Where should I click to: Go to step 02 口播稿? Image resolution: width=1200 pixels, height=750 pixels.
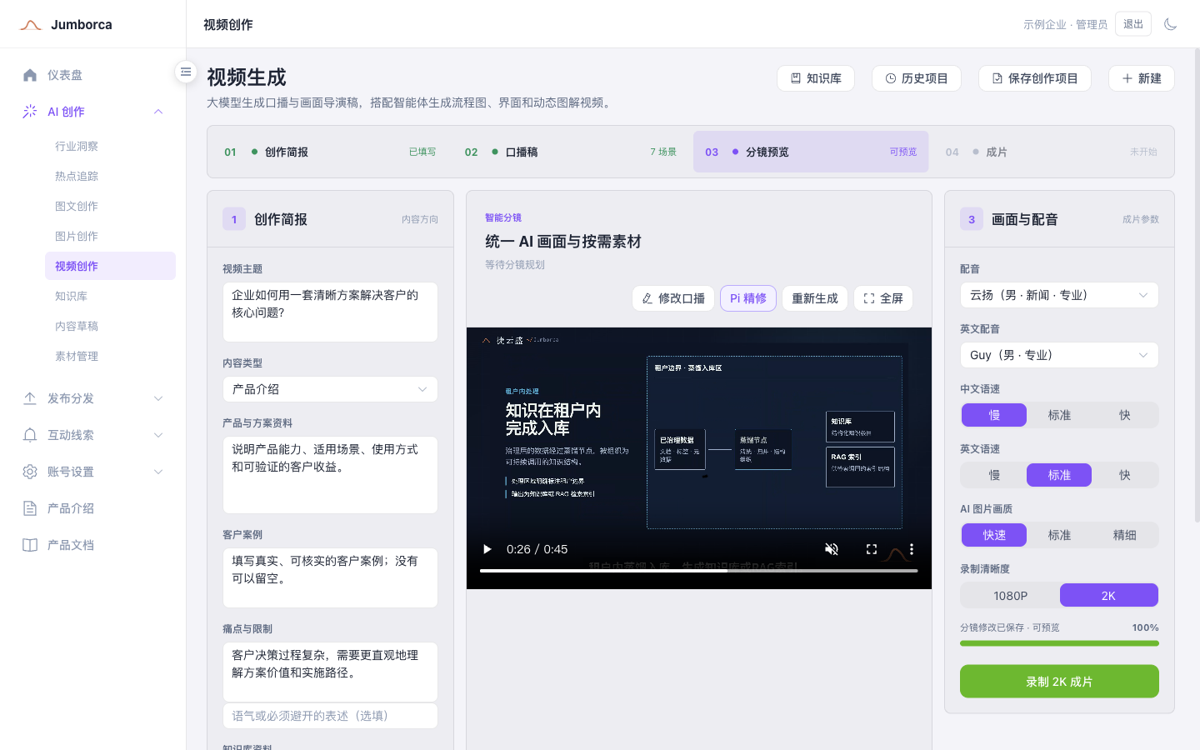571,152
